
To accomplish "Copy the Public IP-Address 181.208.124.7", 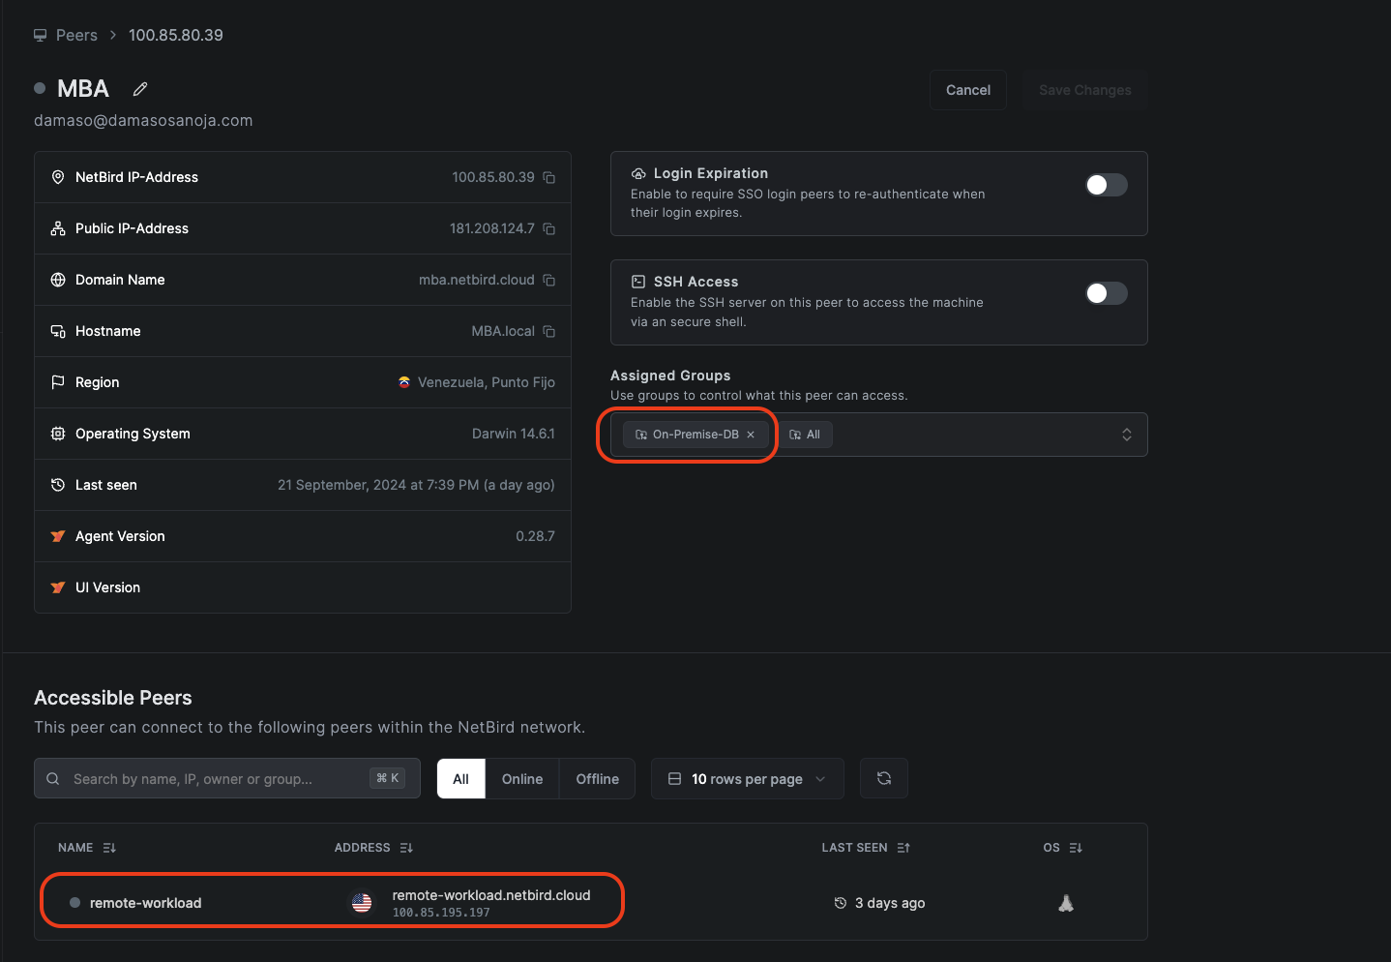I will click(548, 228).
